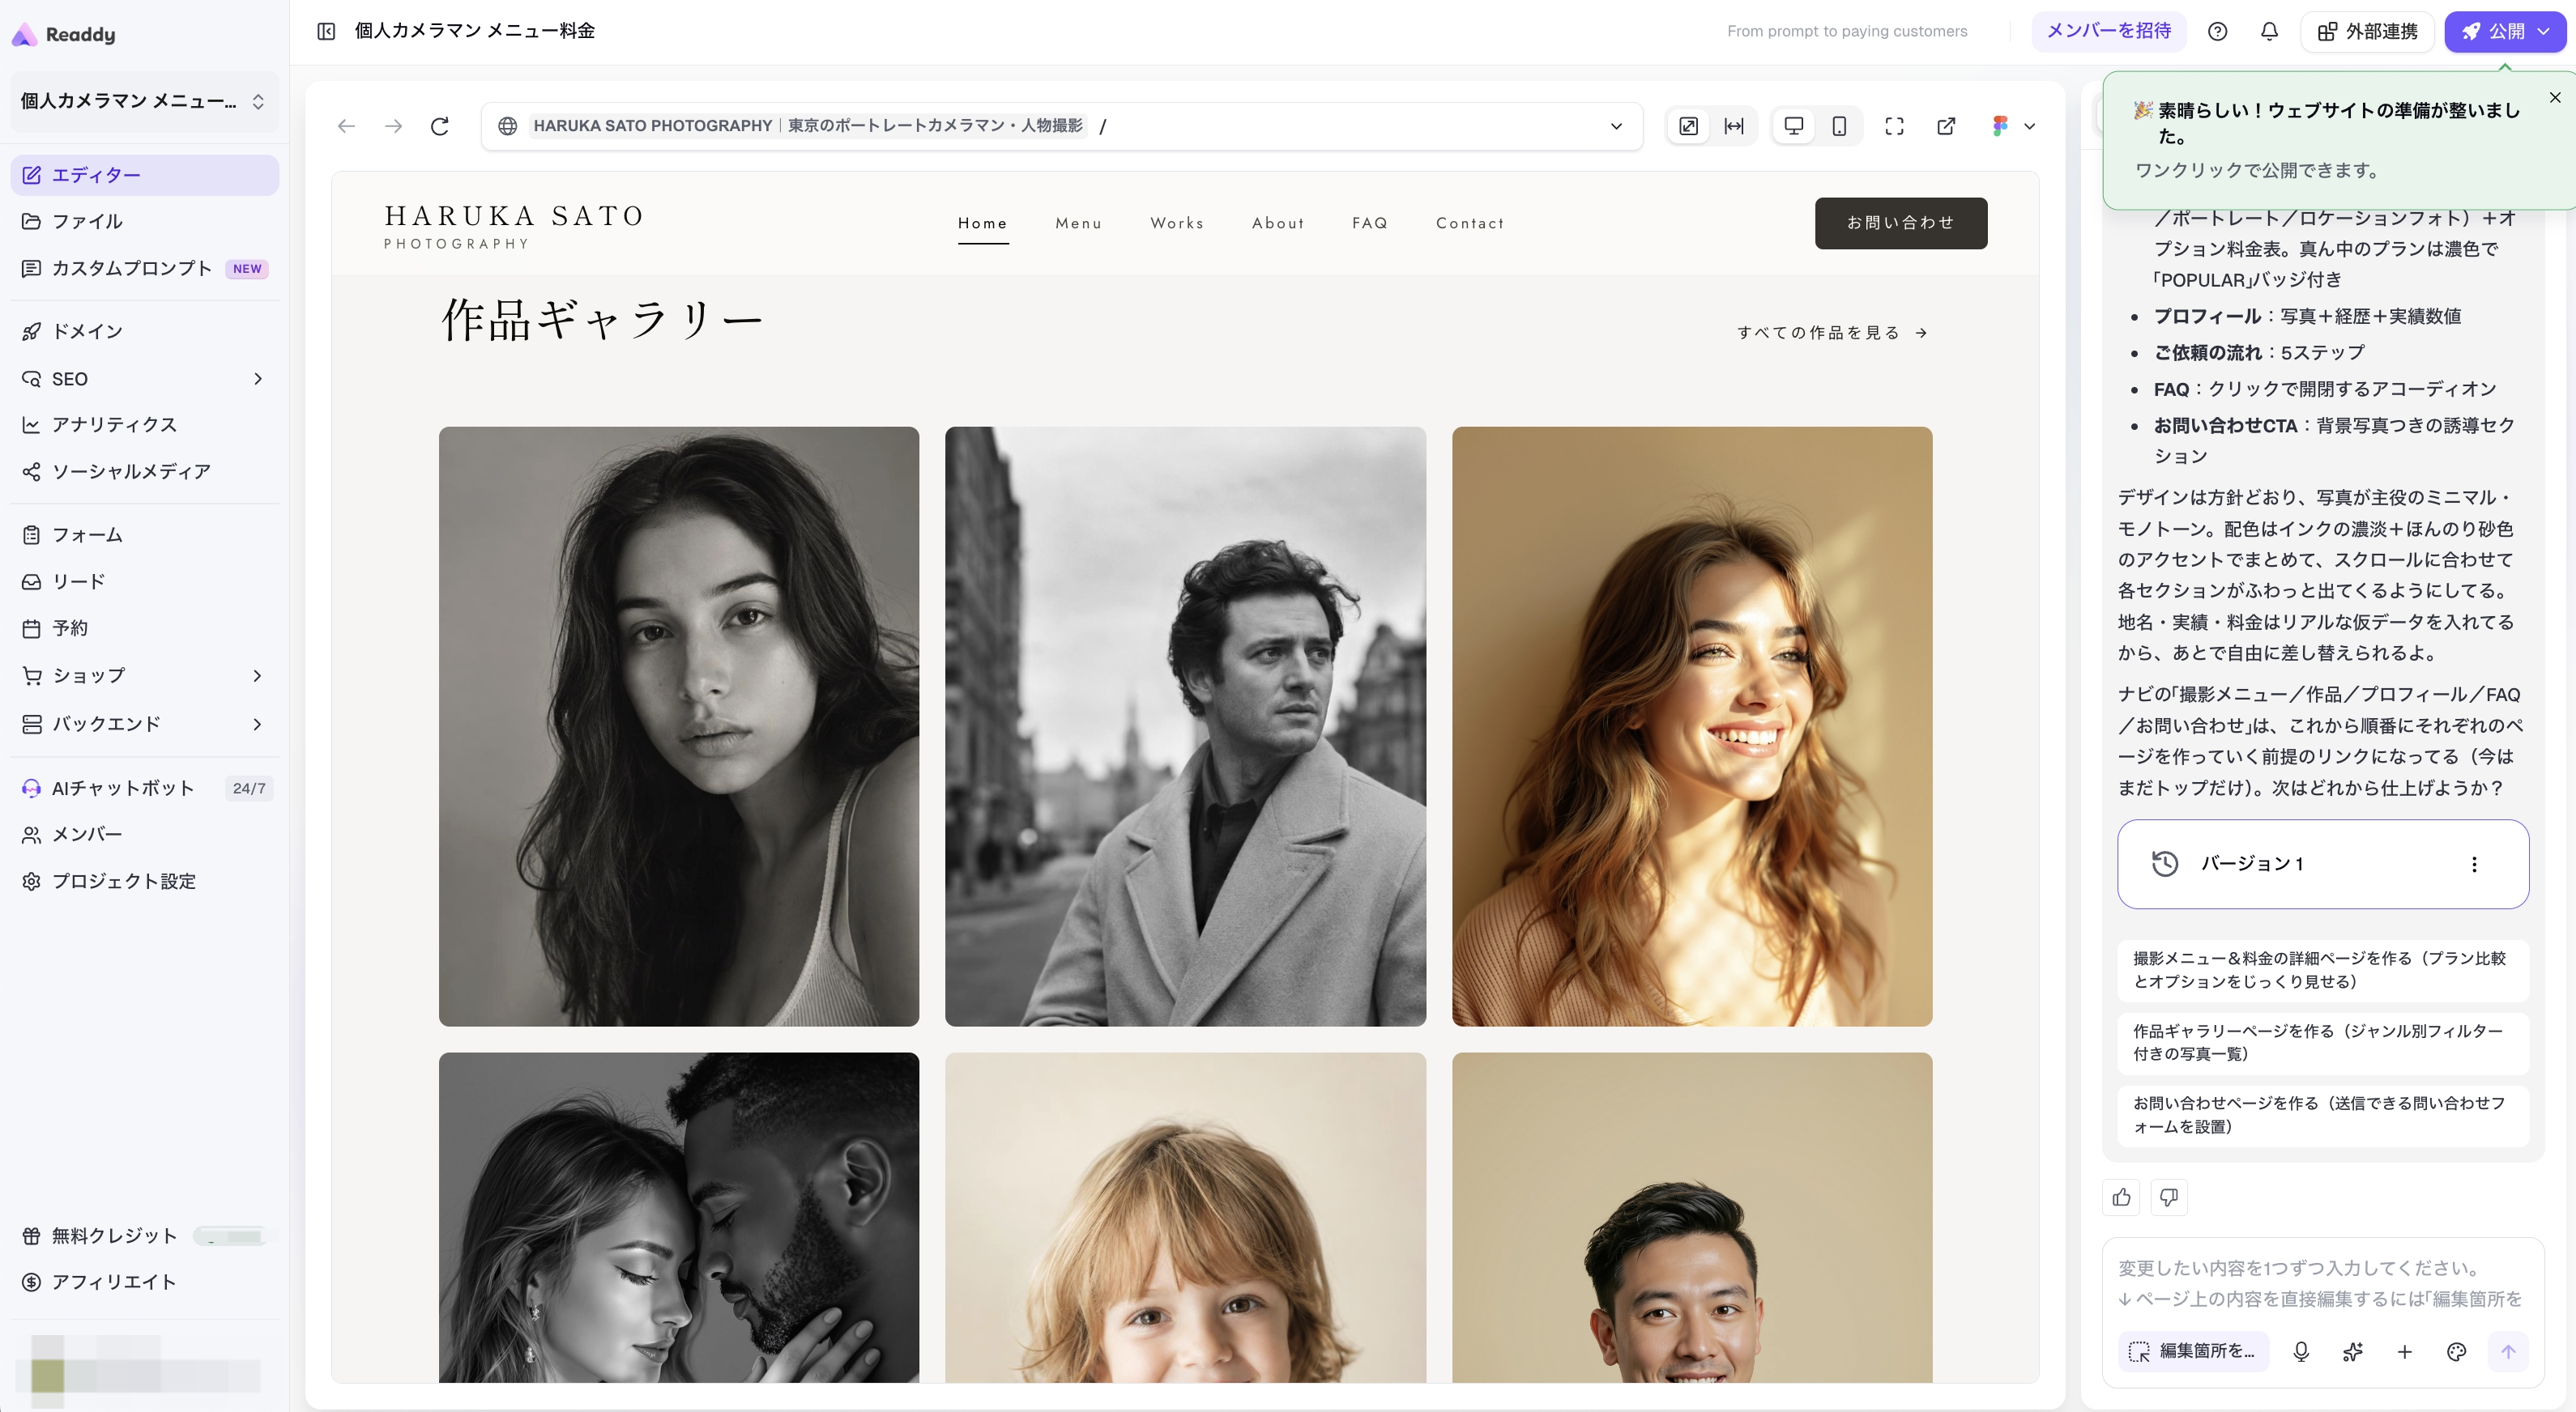Expand the page URL dropdown
The height and width of the screenshot is (1412, 2576).
click(x=1616, y=126)
